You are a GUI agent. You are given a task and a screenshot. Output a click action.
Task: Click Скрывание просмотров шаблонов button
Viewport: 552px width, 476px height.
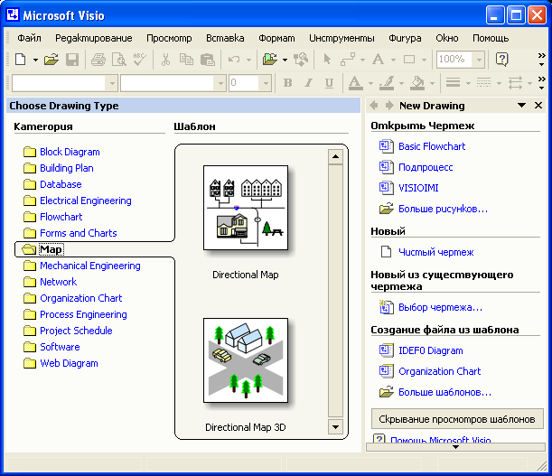pyautogui.click(x=457, y=419)
